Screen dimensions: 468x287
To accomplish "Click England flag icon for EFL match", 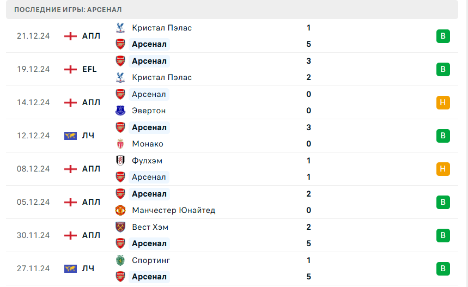I will click(70, 69).
